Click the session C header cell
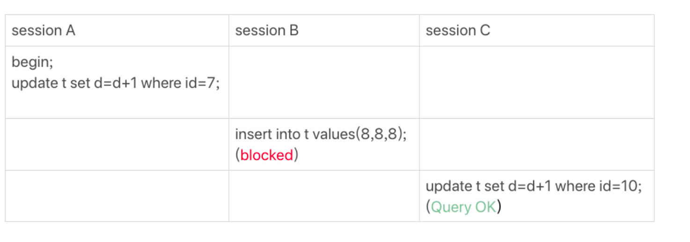The image size is (690, 242). coord(536,30)
